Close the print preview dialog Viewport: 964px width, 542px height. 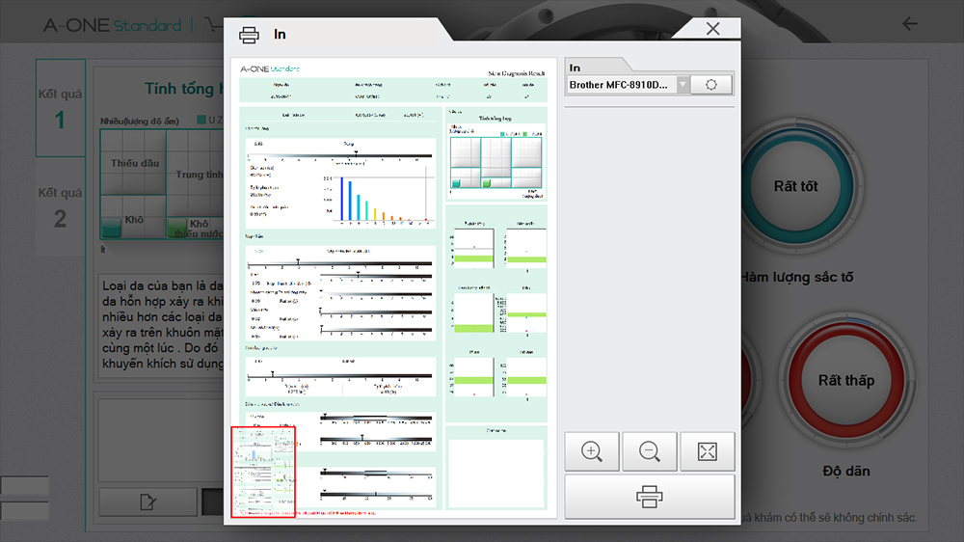pos(712,29)
